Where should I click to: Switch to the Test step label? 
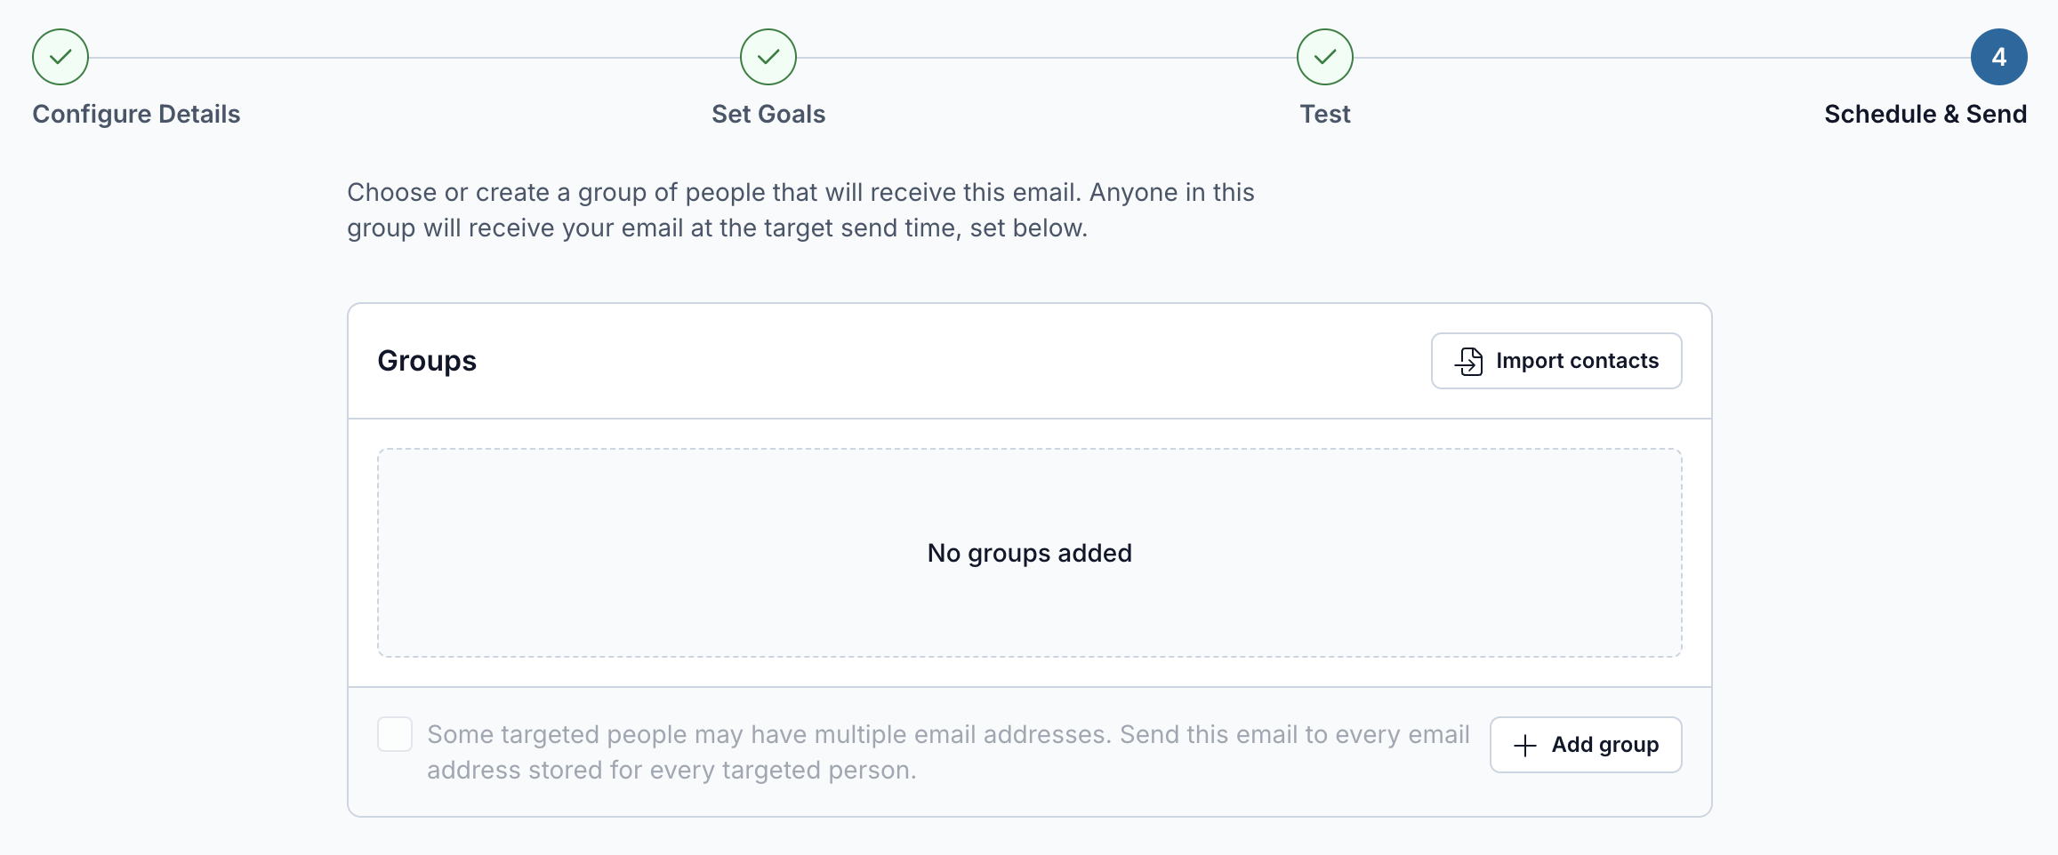pyautogui.click(x=1325, y=114)
